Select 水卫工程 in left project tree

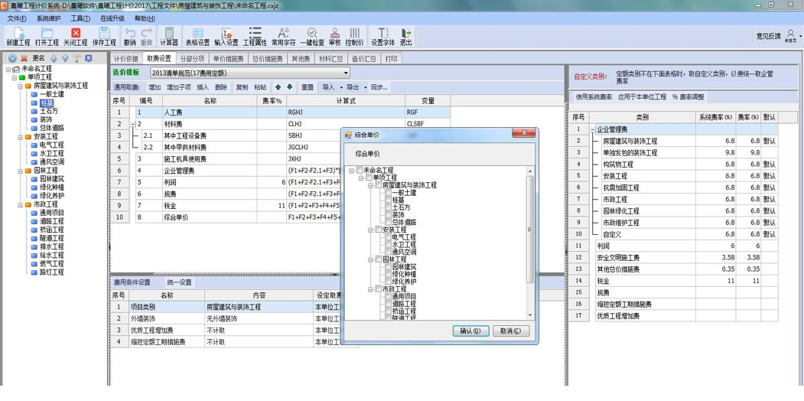click(x=52, y=153)
